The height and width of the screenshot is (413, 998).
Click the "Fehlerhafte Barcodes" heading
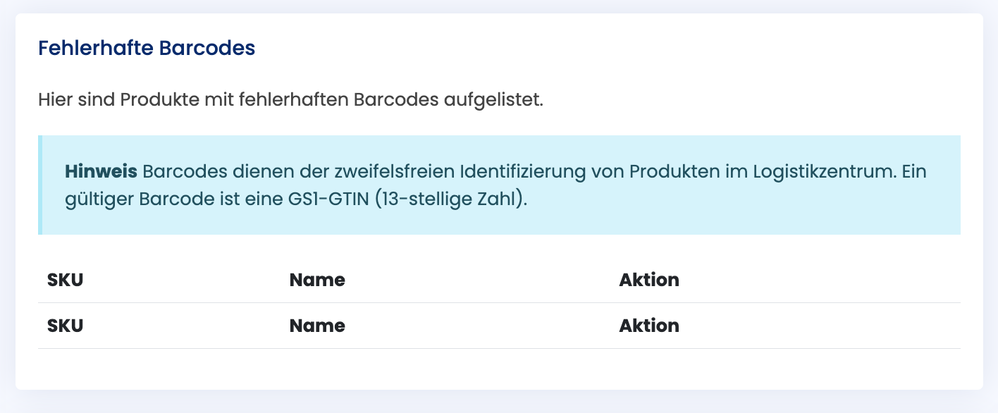point(146,49)
